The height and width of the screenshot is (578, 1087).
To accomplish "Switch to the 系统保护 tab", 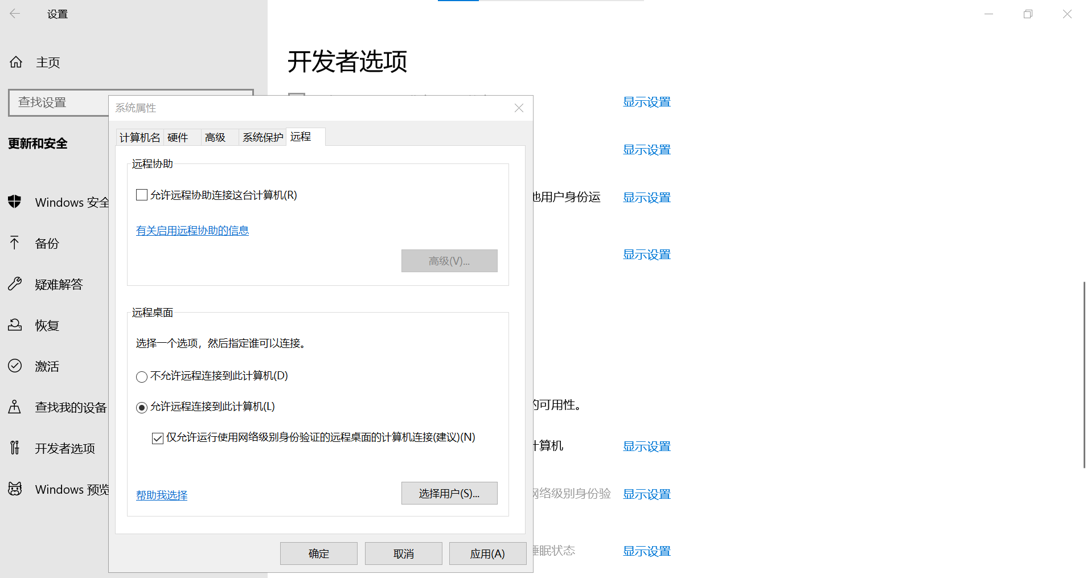I will (262, 138).
